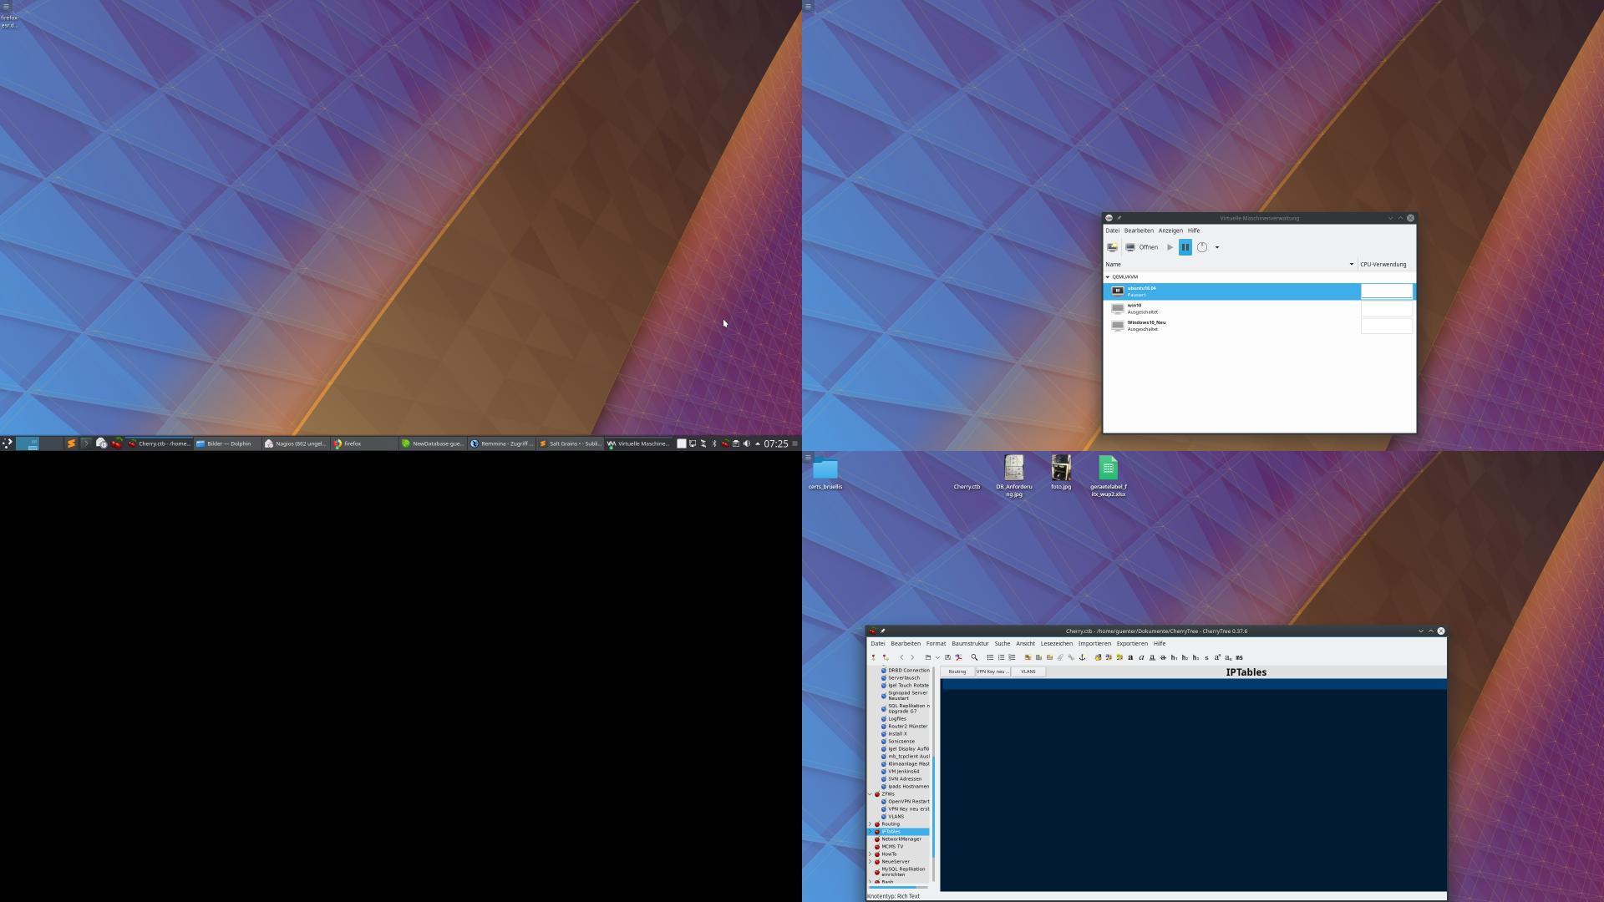
Task: Click the superscript formatting icon
Action: point(1217,657)
